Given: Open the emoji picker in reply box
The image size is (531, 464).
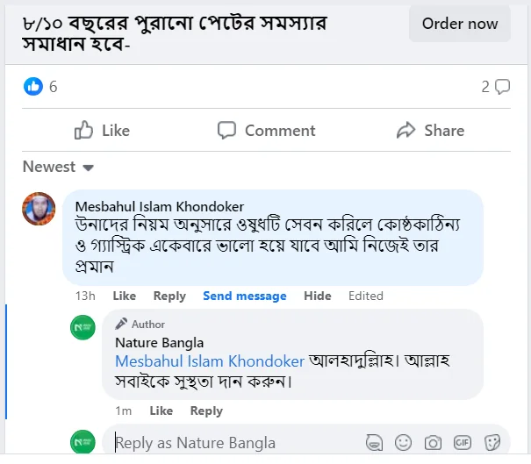Looking at the screenshot, I should click(404, 442).
